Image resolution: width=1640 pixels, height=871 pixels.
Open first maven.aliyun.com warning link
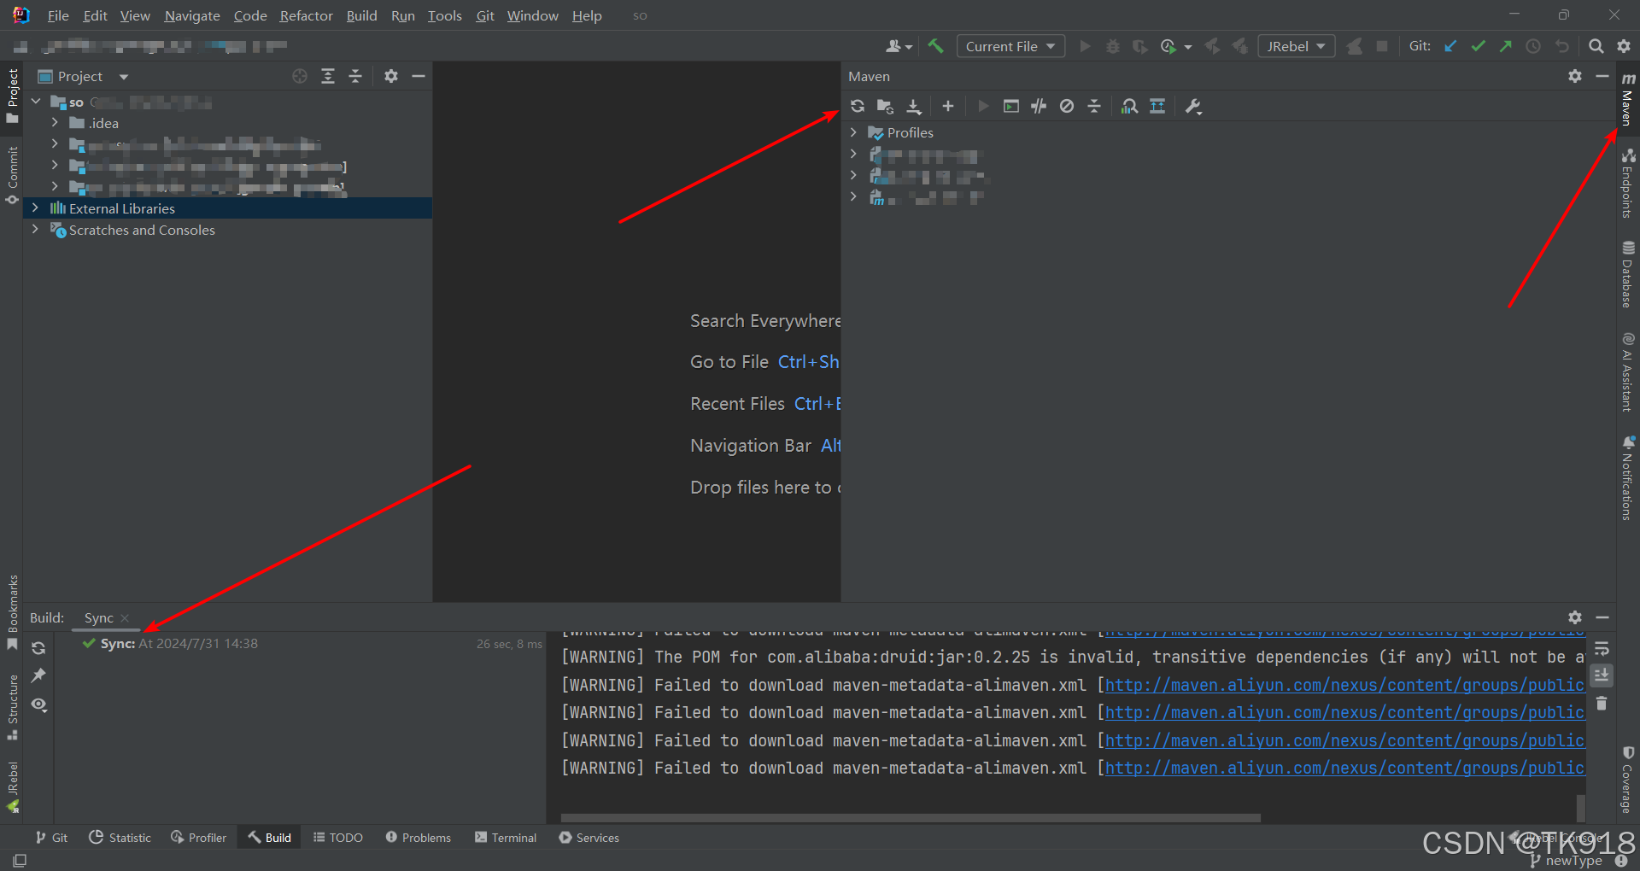[x=1344, y=685]
